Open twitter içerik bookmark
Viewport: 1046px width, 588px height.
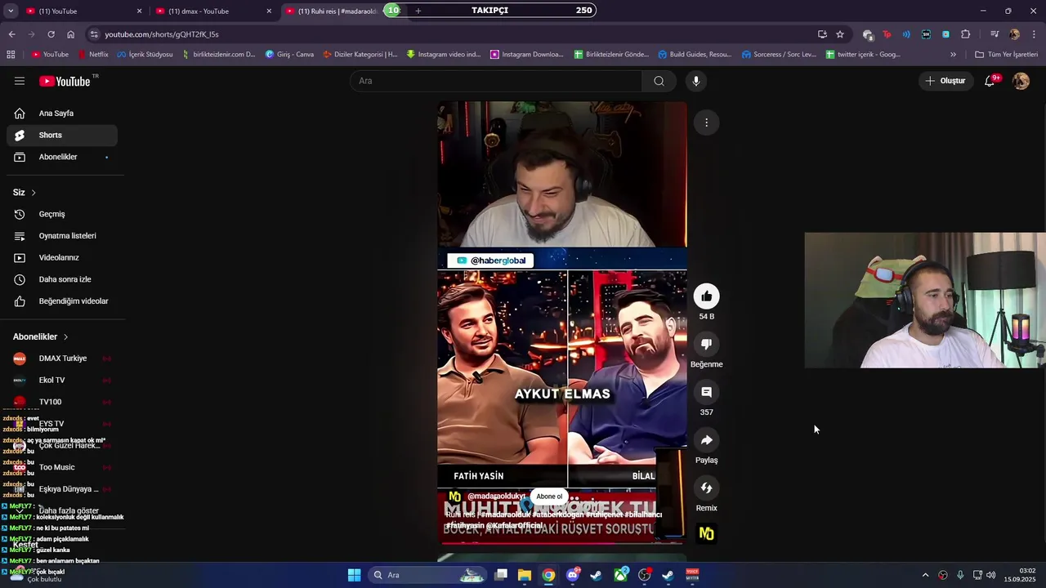[863, 55]
